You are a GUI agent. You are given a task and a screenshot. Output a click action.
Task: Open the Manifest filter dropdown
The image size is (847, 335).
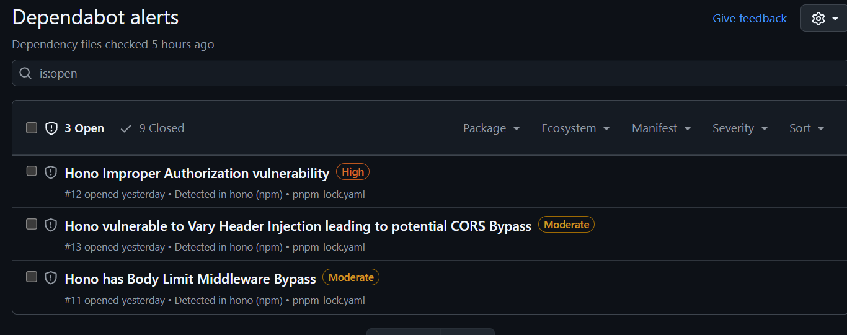coord(661,128)
